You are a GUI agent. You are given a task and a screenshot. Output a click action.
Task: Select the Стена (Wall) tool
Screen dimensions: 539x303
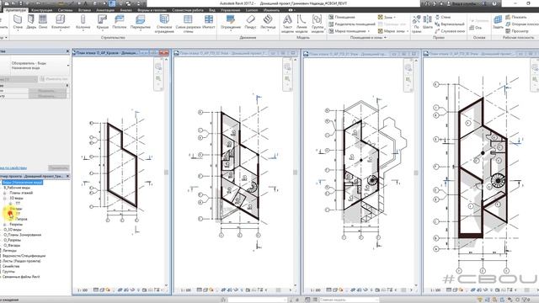(18, 22)
